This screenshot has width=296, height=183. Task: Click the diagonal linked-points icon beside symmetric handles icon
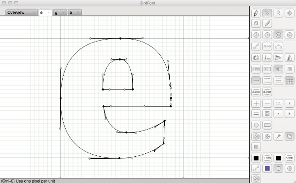tap(256, 46)
